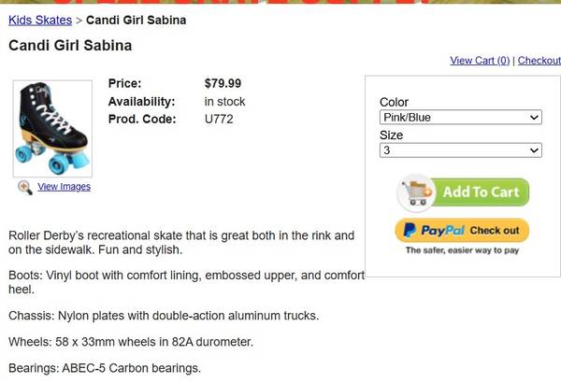This screenshot has height=383, width=561.
Task: Click the "in stock" availability text
Action: pyautogui.click(x=225, y=101)
